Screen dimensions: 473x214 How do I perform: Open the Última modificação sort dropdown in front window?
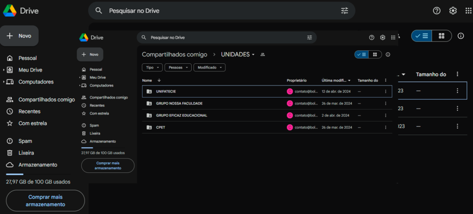(349, 80)
